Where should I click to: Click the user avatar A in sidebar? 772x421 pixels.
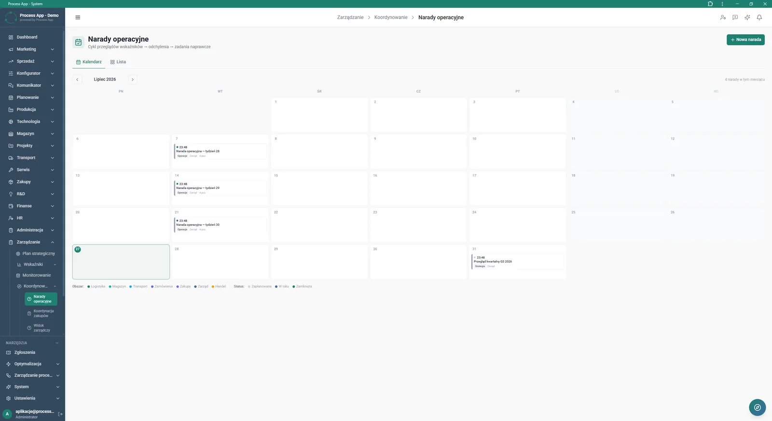click(7, 414)
